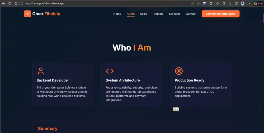Jump to the Services section
264x133 pixels.
coord(175,14)
